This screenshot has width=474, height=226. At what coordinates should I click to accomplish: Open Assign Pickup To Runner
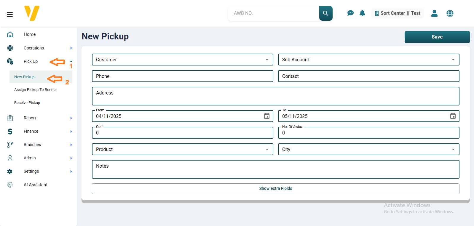click(x=36, y=90)
